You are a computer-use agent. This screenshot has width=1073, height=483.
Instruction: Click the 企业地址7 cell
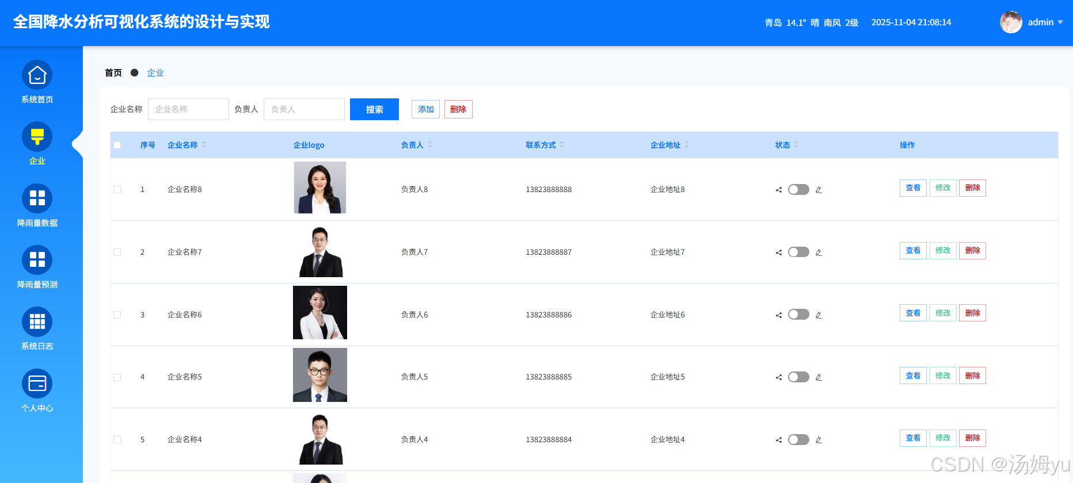click(x=668, y=252)
